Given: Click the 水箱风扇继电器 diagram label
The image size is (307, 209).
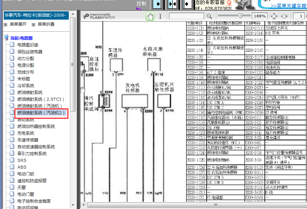Looking at the screenshot, I should (152, 51).
